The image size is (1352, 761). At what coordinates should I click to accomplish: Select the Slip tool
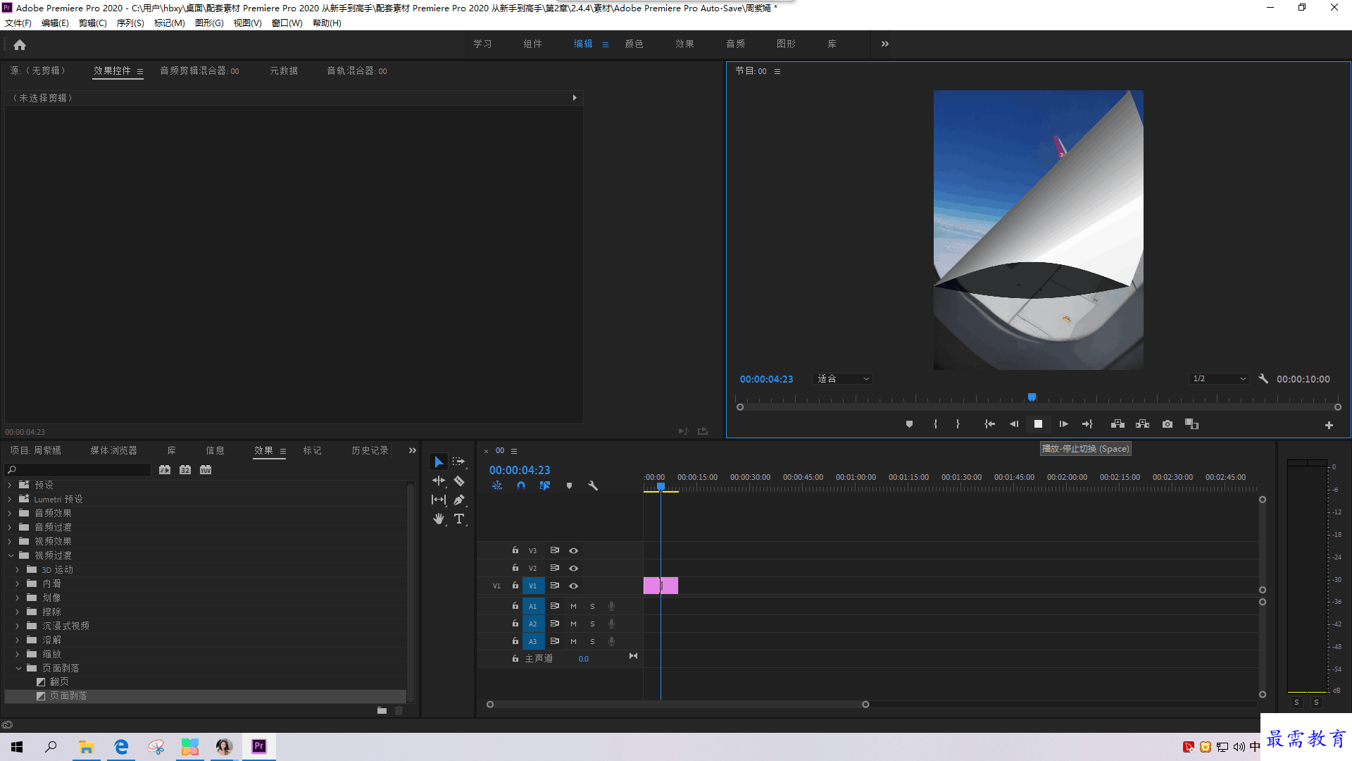[439, 500]
